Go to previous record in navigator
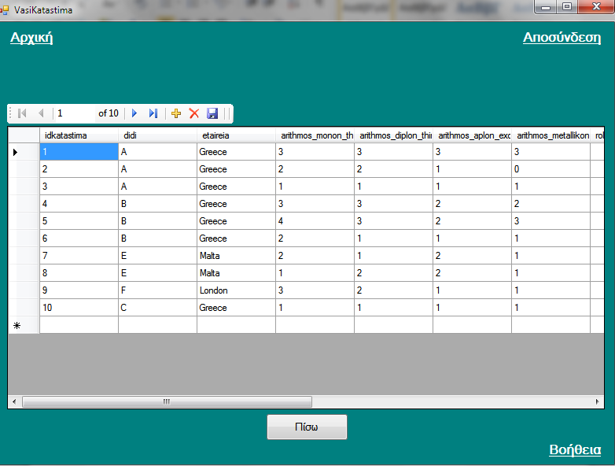The image size is (615, 466). [41, 113]
